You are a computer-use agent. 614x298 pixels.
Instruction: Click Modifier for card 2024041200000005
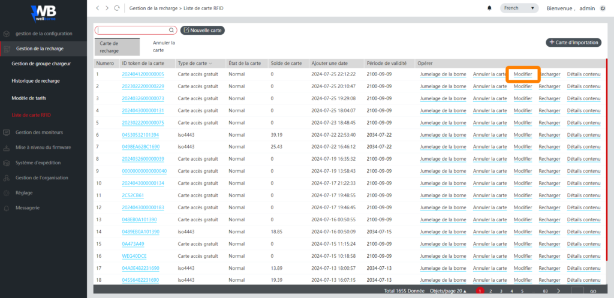523,74
